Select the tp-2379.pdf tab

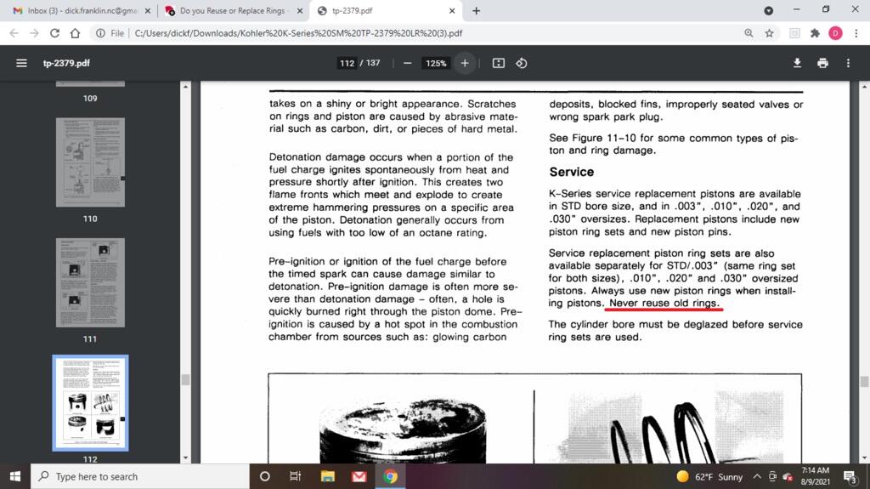pyautogui.click(x=385, y=10)
